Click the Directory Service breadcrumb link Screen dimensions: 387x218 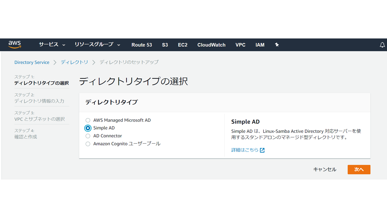tap(32, 62)
